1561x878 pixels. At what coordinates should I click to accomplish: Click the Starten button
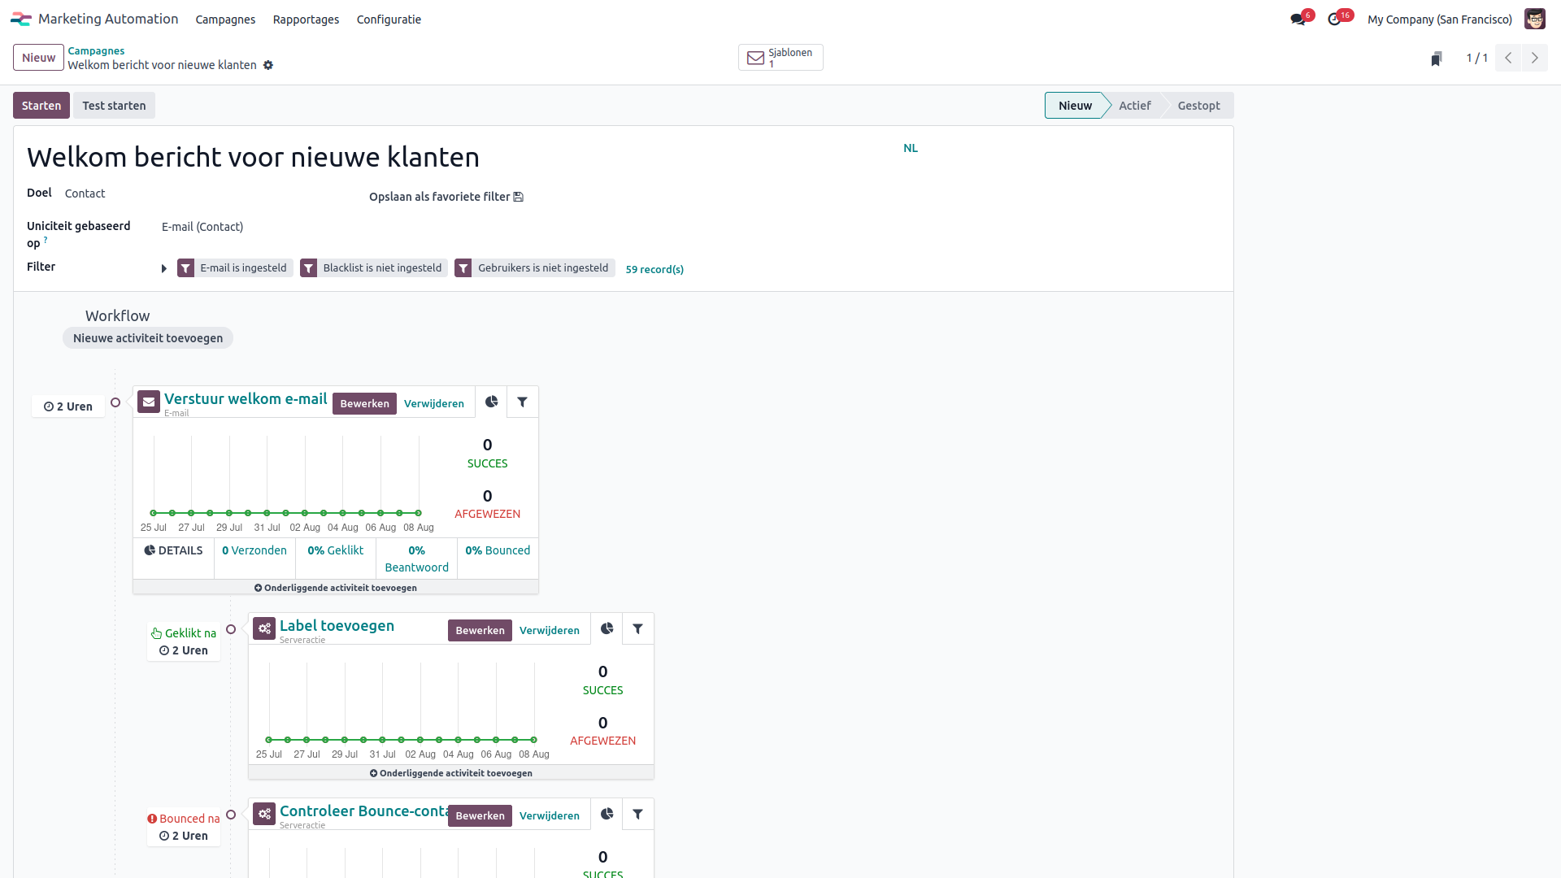point(41,105)
